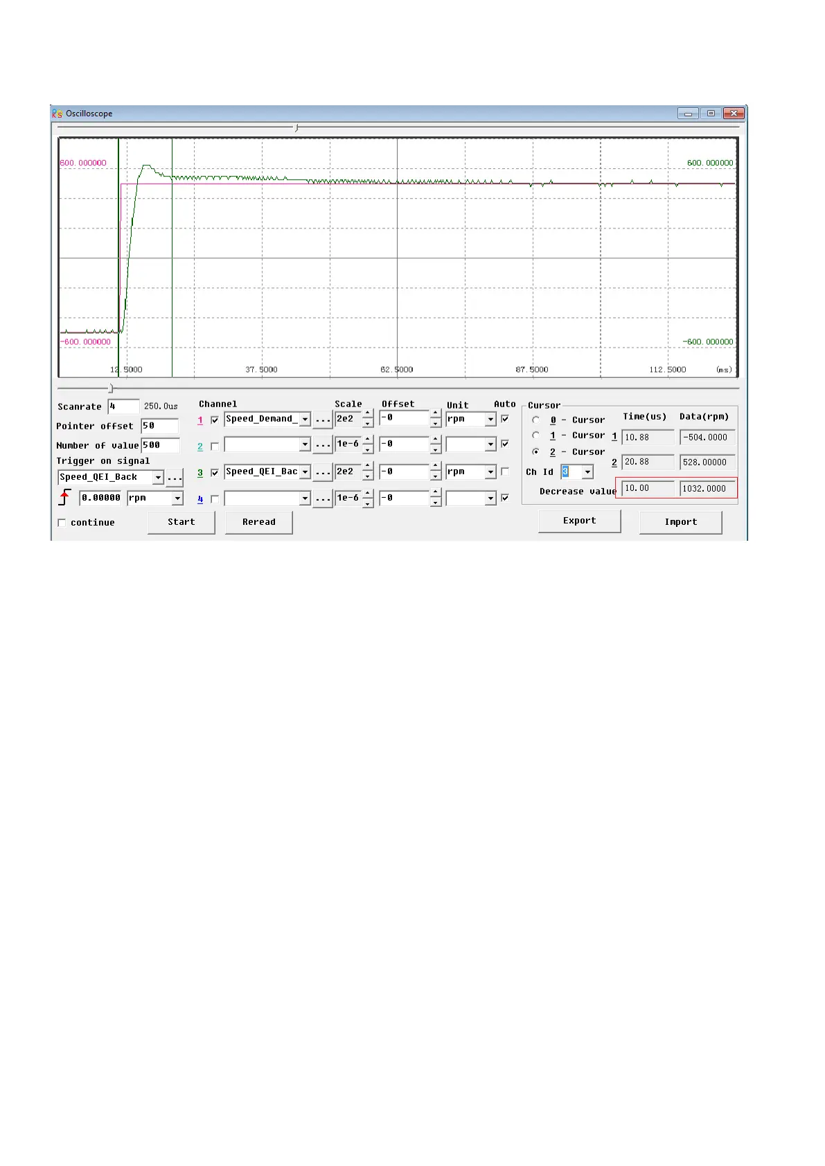Click the Scanrate input field
This screenshot has height=1166, width=825.
[x=124, y=406]
